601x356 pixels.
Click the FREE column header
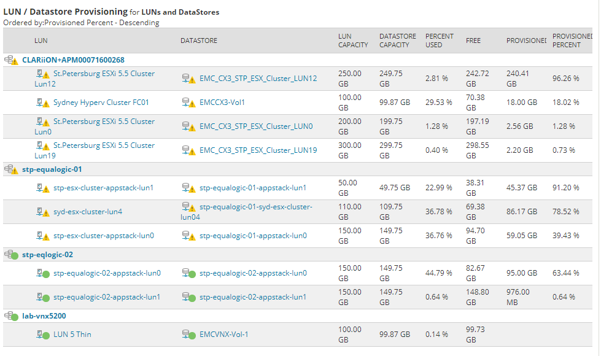(x=473, y=41)
